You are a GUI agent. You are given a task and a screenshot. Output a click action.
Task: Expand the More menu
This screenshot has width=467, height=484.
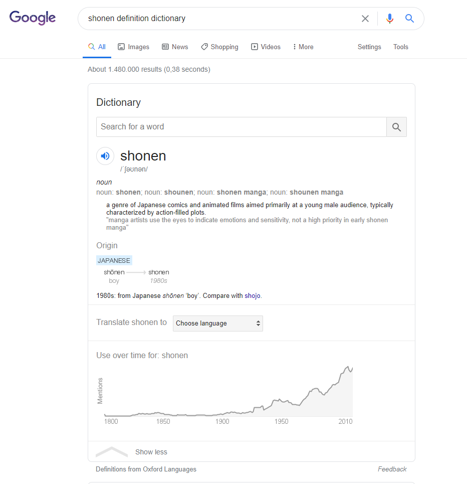coord(303,47)
